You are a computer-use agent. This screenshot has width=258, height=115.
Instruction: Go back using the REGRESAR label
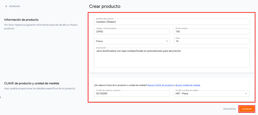click(14, 6)
